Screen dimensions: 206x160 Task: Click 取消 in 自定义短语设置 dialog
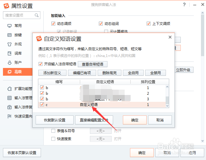(160, 120)
